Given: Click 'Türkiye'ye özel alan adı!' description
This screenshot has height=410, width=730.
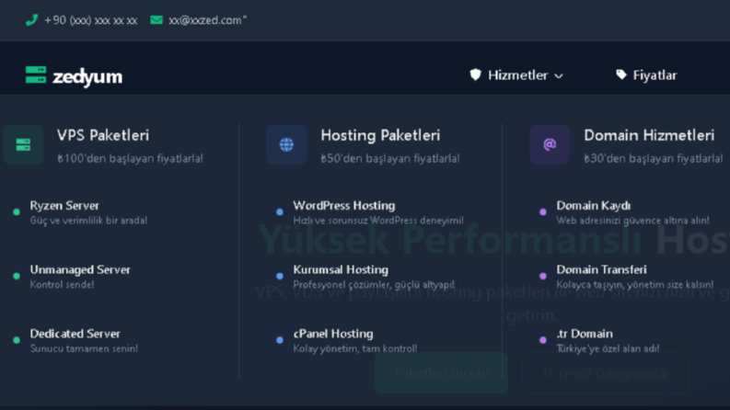Looking at the screenshot, I should (608, 348).
